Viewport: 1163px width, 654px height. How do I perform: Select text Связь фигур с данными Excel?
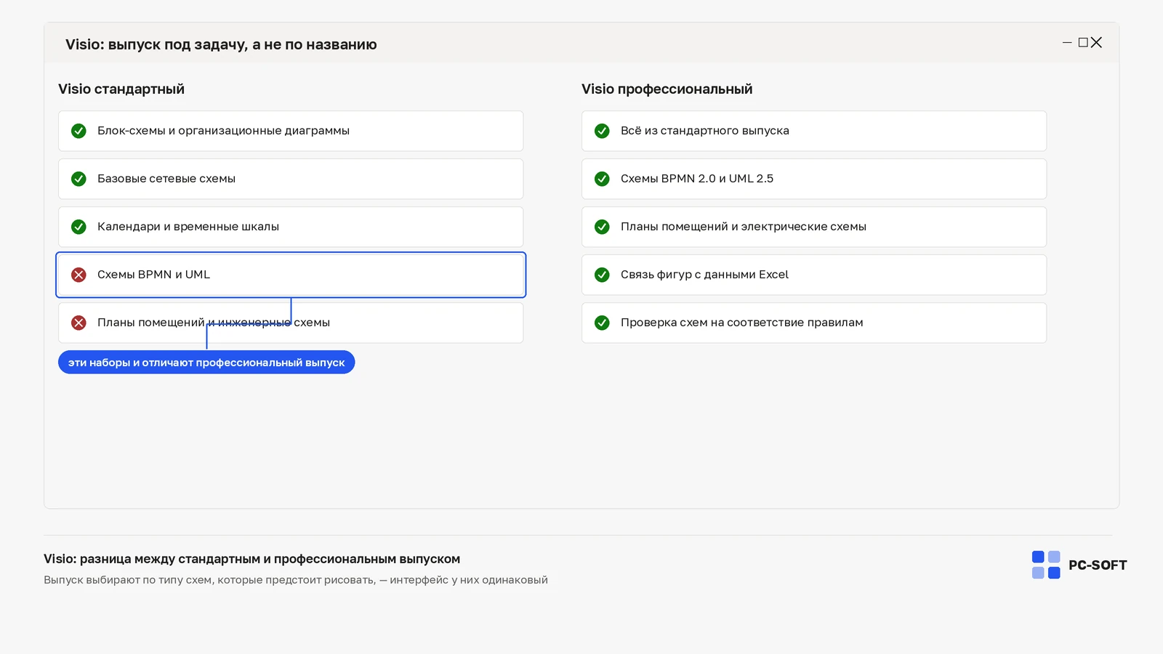click(704, 275)
